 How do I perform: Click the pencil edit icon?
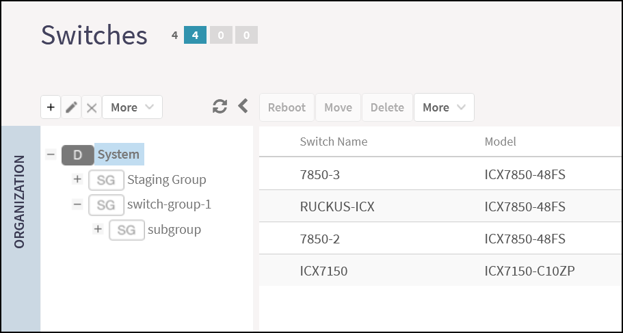[71, 107]
